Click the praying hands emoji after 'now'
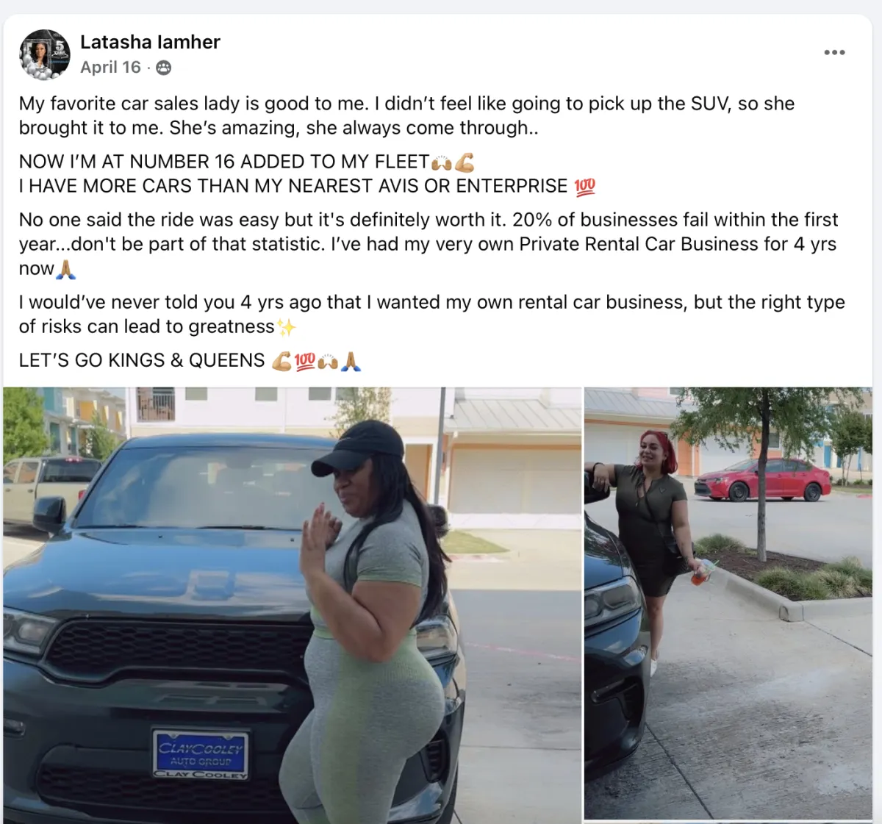 pos(66,270)
